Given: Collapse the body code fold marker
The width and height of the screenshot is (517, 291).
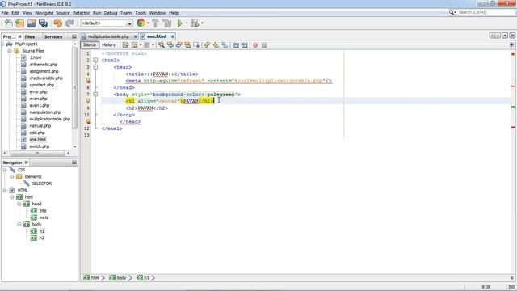Looking at the screenshot, I should [95, 95].
